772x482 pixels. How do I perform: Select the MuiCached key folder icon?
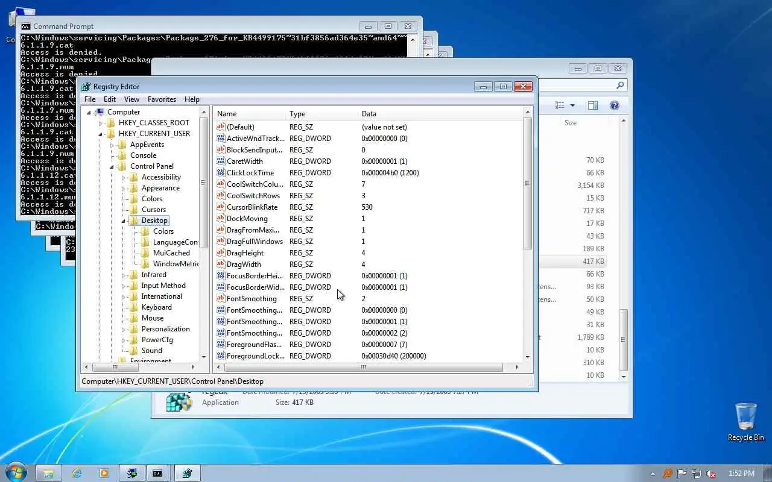pos(145,253)
